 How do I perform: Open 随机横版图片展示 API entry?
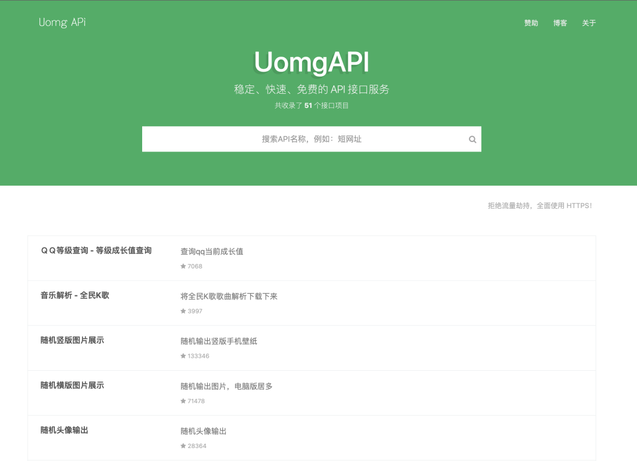click(x=73, y=386)
